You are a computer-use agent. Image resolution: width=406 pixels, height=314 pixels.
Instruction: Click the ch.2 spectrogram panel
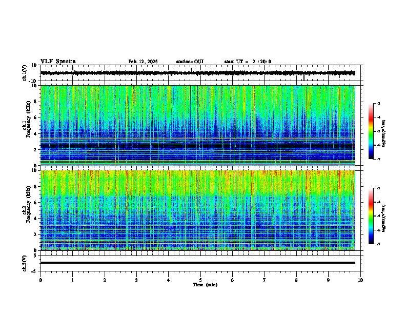198,210
